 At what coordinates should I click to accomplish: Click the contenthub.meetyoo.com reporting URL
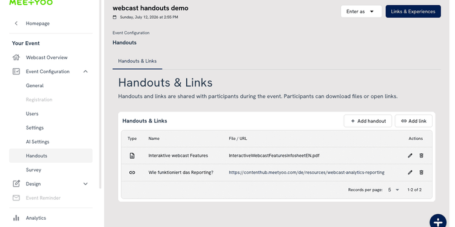pos(307,173)
